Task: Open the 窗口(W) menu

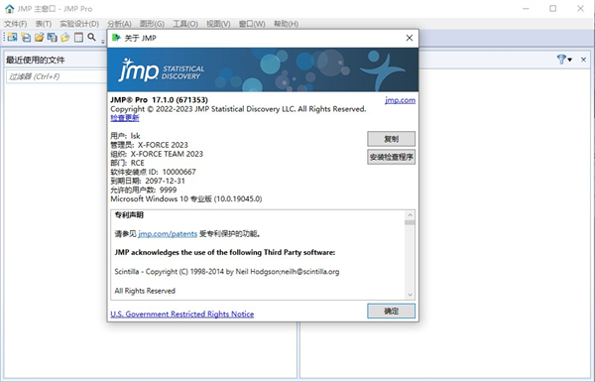Action: [x=252, y=24]
